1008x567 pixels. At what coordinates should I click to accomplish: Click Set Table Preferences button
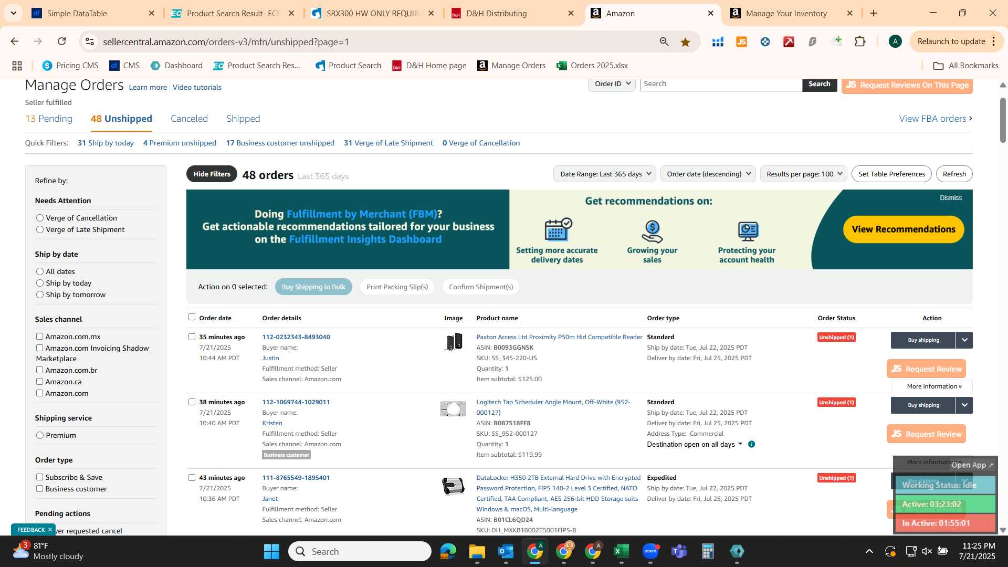(891, 174)
